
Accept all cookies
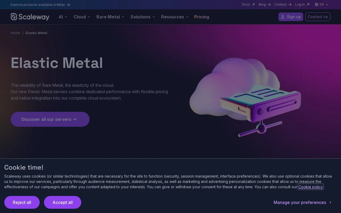click(x=63, y=202)
